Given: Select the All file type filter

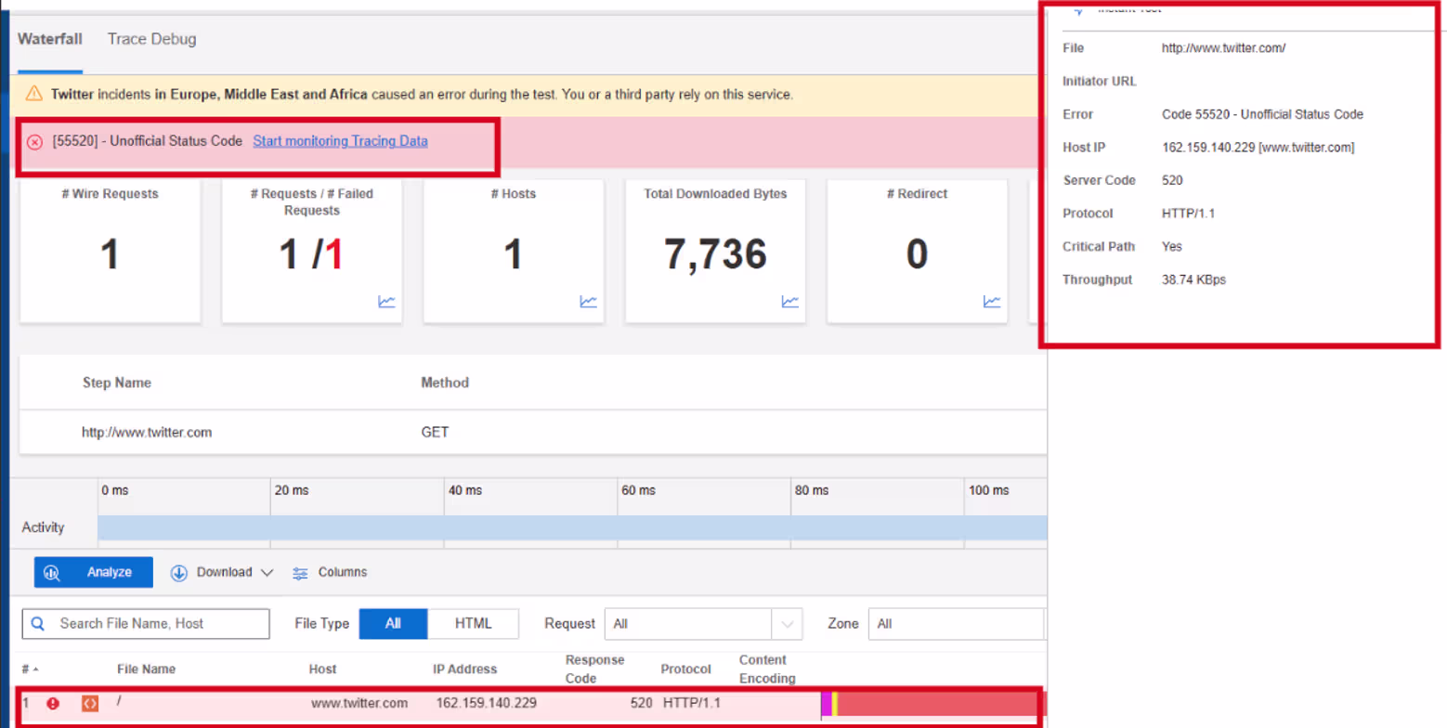Looking at the screenshot, I should point(393,623).
